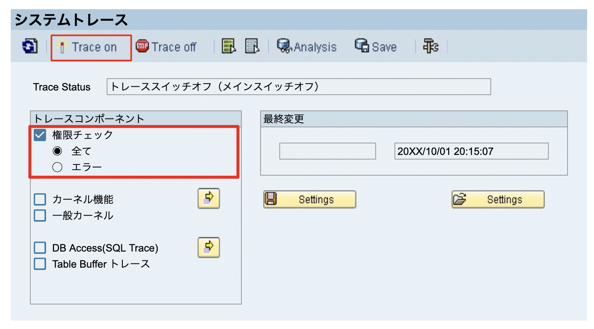Screen dimensions: 594x329
Task: Click the empty field under 最終変更
Action: 327,151
